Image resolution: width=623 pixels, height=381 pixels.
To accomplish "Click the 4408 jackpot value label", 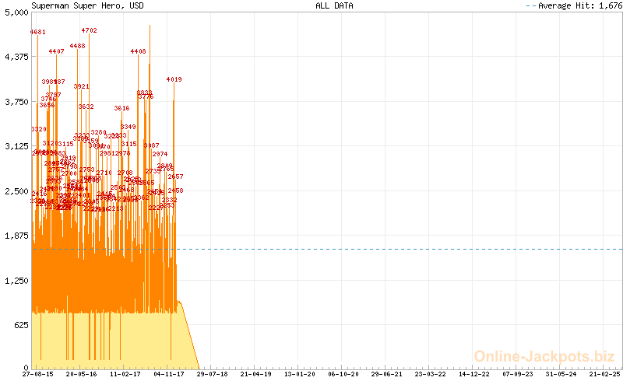I will [139, 51].
